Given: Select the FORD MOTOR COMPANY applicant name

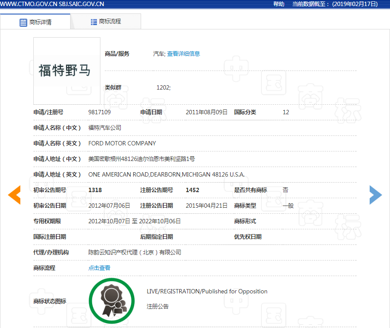Looking at the screenshot, I should [122, 143].
